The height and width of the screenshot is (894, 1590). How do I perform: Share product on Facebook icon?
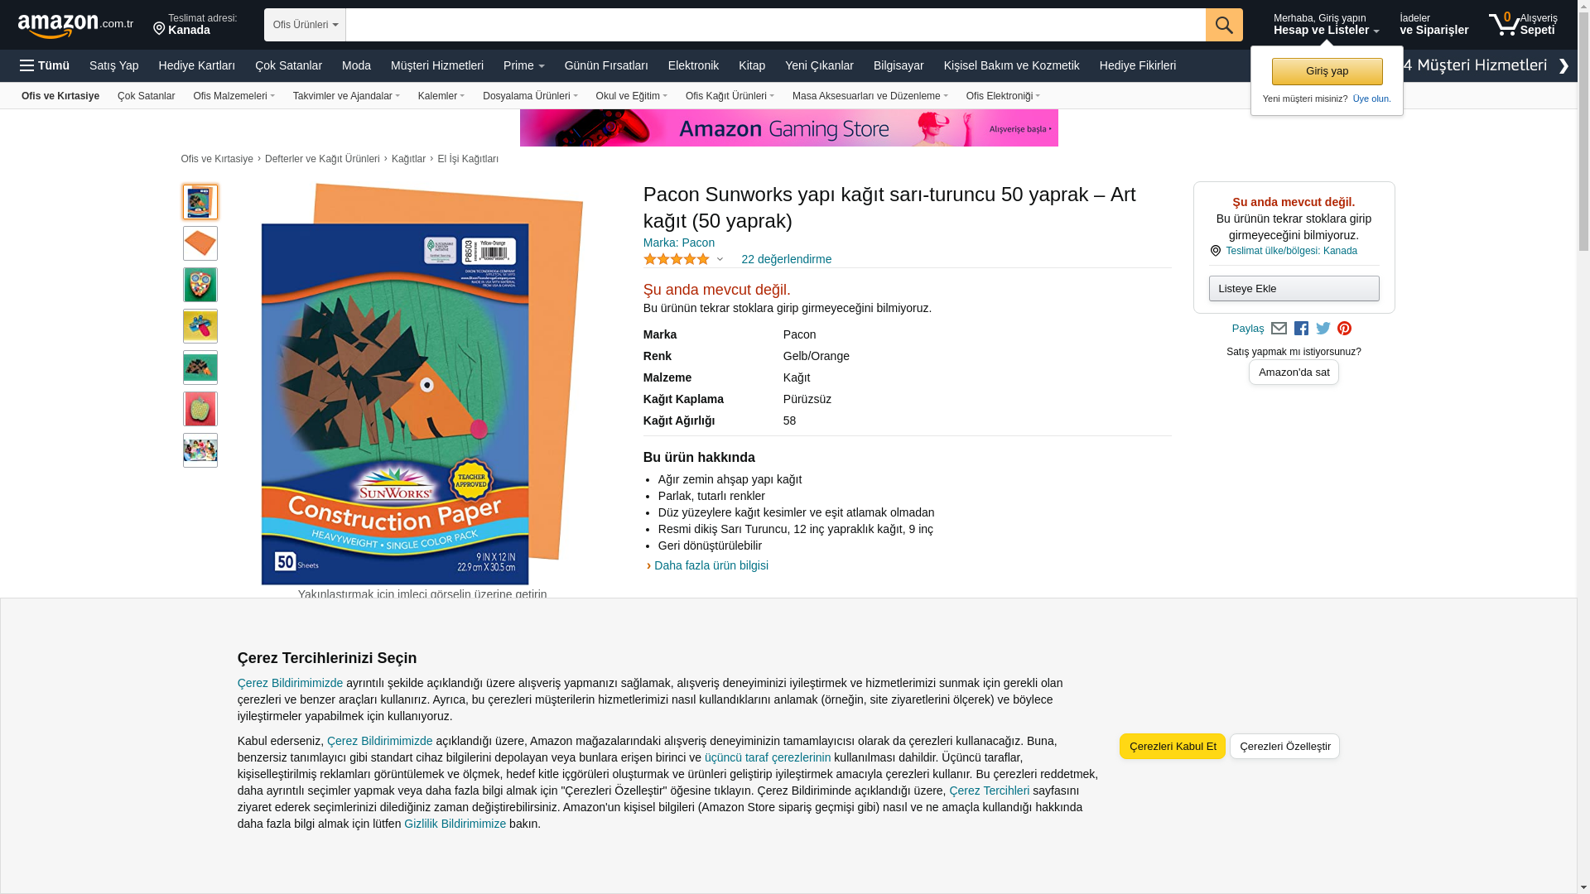pos(1301,329)
